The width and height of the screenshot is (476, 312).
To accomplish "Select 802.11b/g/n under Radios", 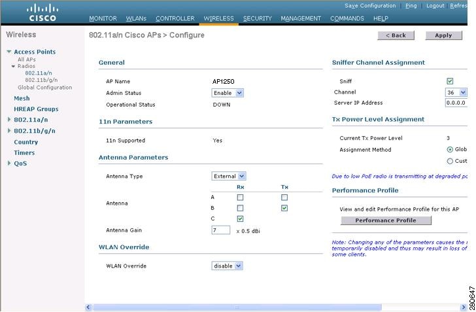I will 41,80.
